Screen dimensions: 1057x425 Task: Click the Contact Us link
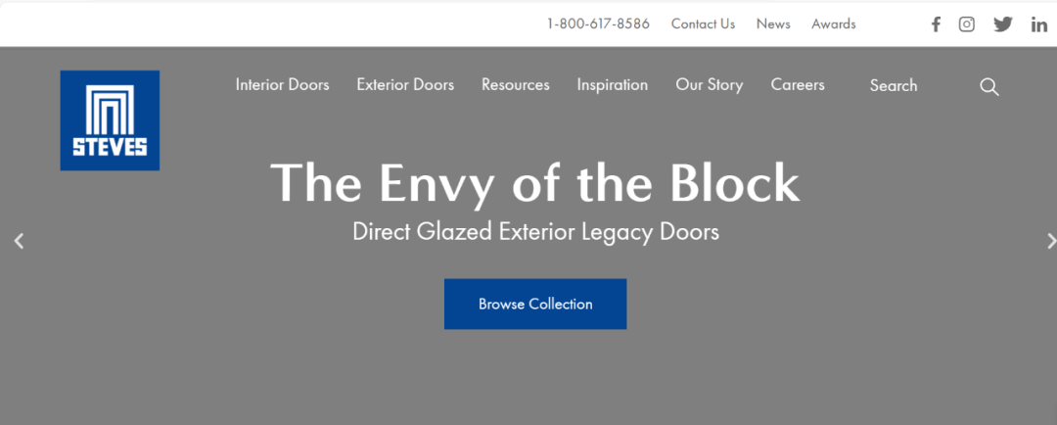[x=703, y=24]
